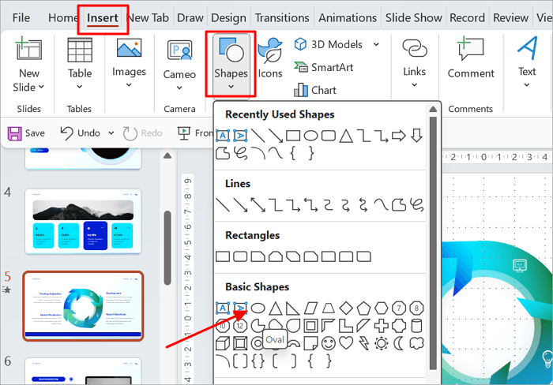The image size is (553, 385).
Task: Select the Oval shape in Basic Shapes
Action: click(x=258, y=308)
